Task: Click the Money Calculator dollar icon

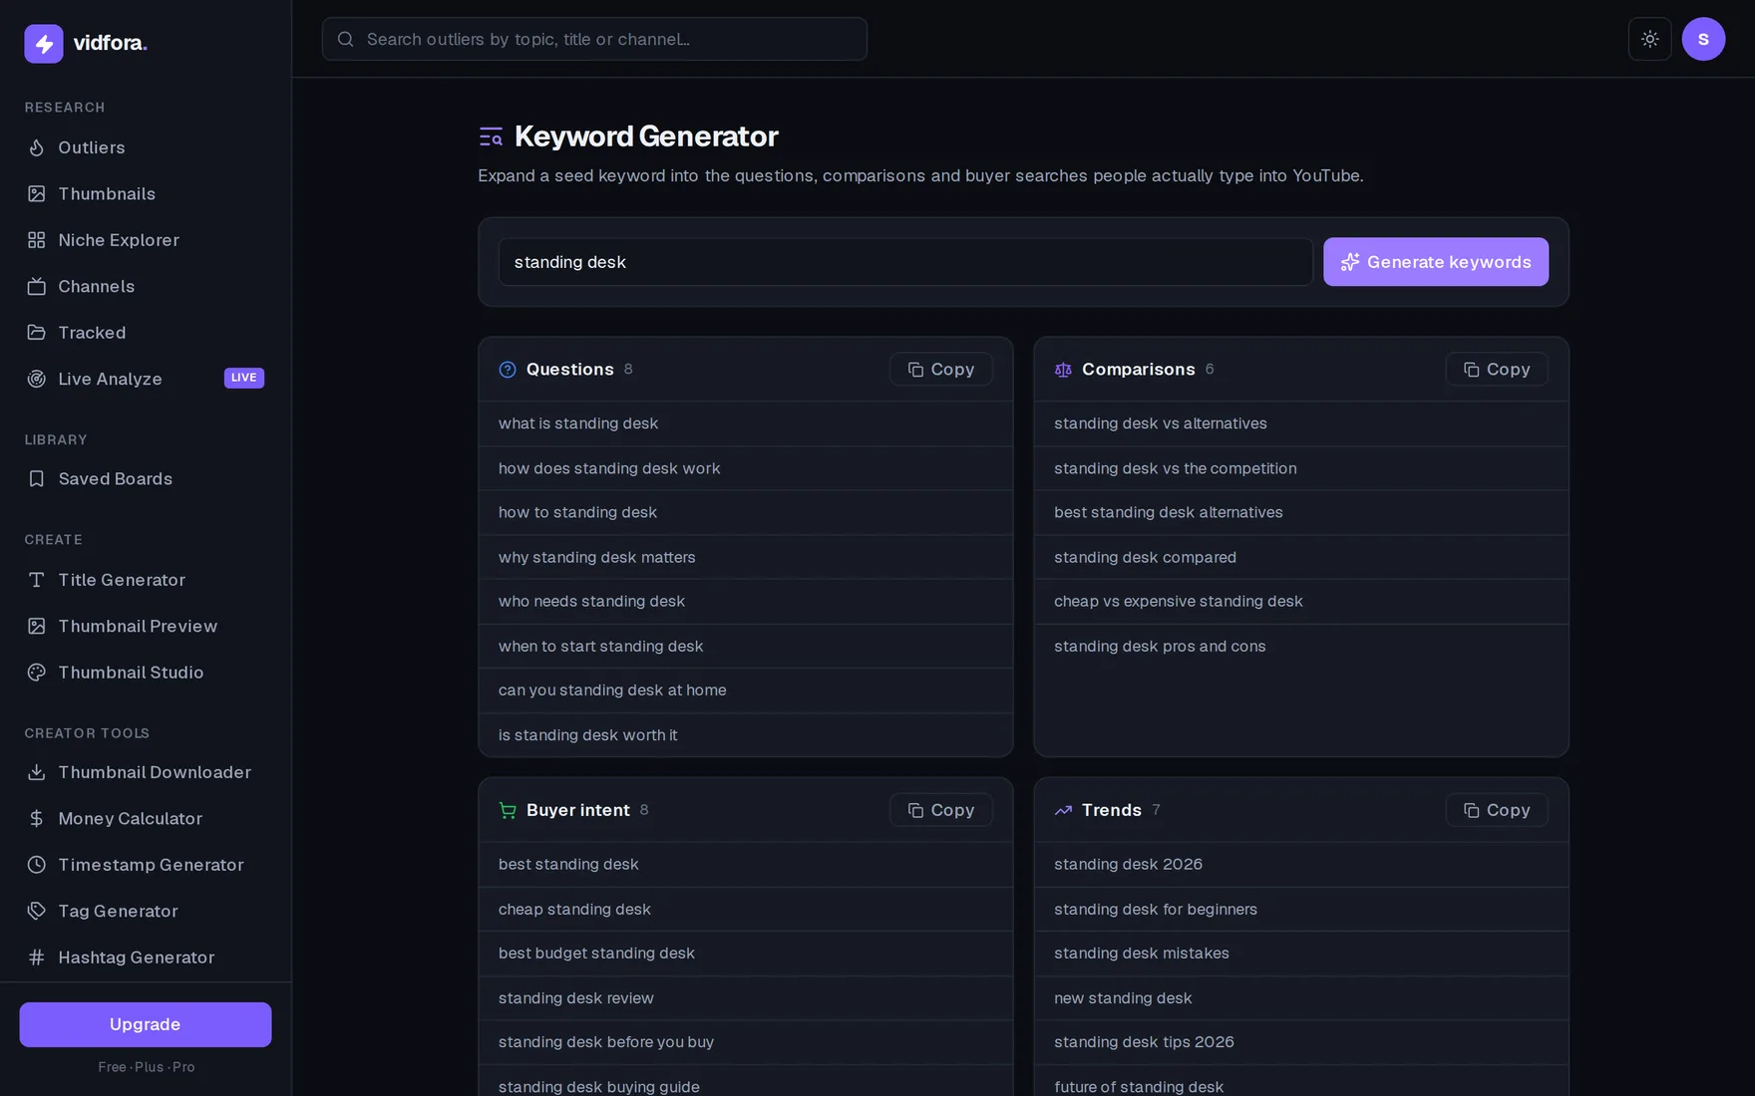Action: point(37,818)
